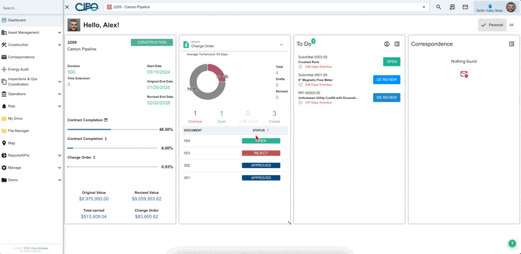Open the Change Order module dropdown arrow
This screenshot has height=254, width=521.
[x=281, y=44]
